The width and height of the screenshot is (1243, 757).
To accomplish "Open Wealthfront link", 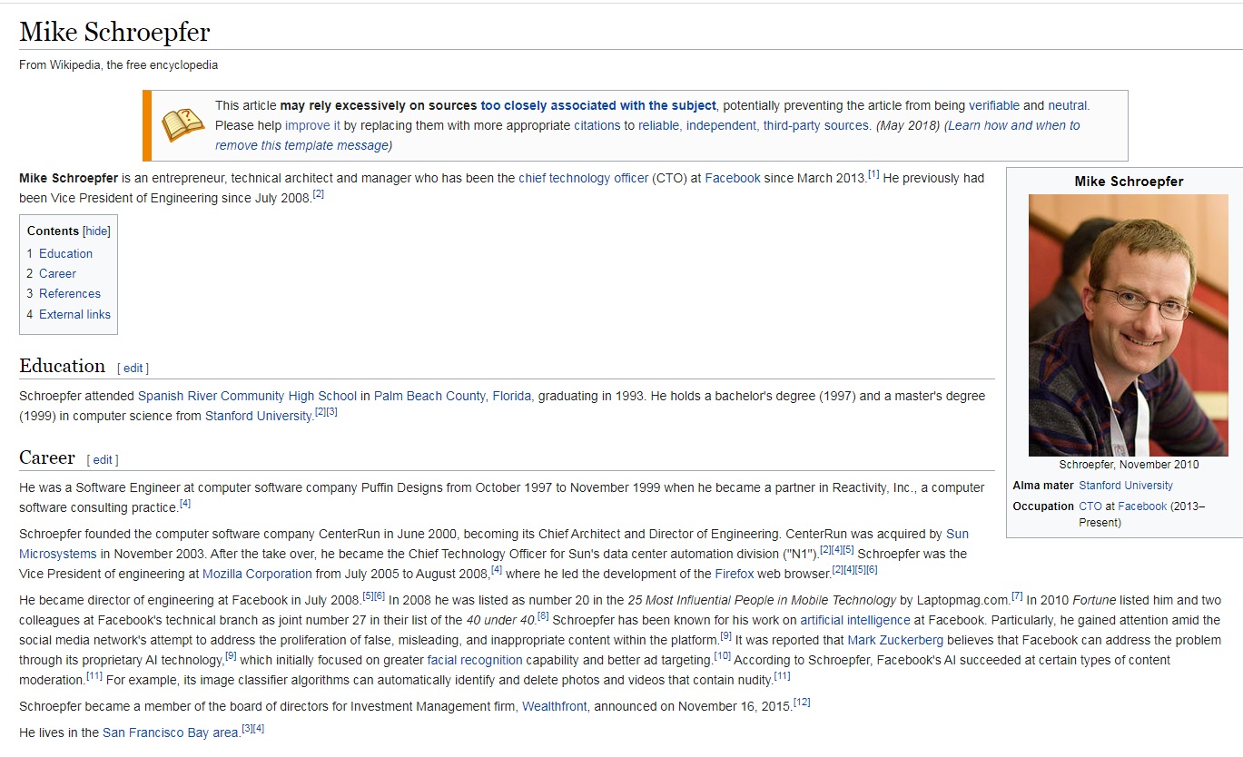I will [555, 705].
